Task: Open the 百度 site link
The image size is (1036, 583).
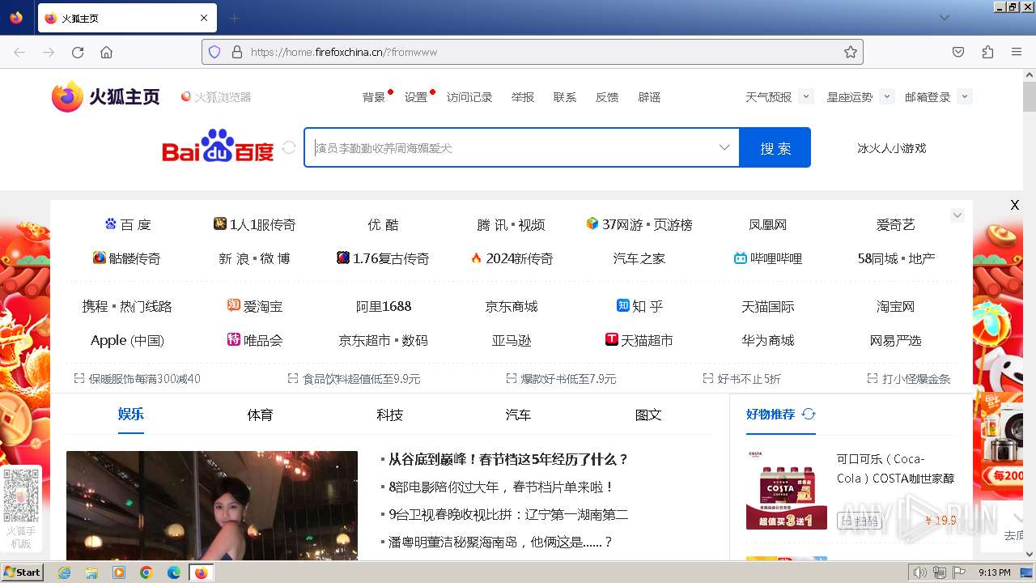Action: point(128,224)
